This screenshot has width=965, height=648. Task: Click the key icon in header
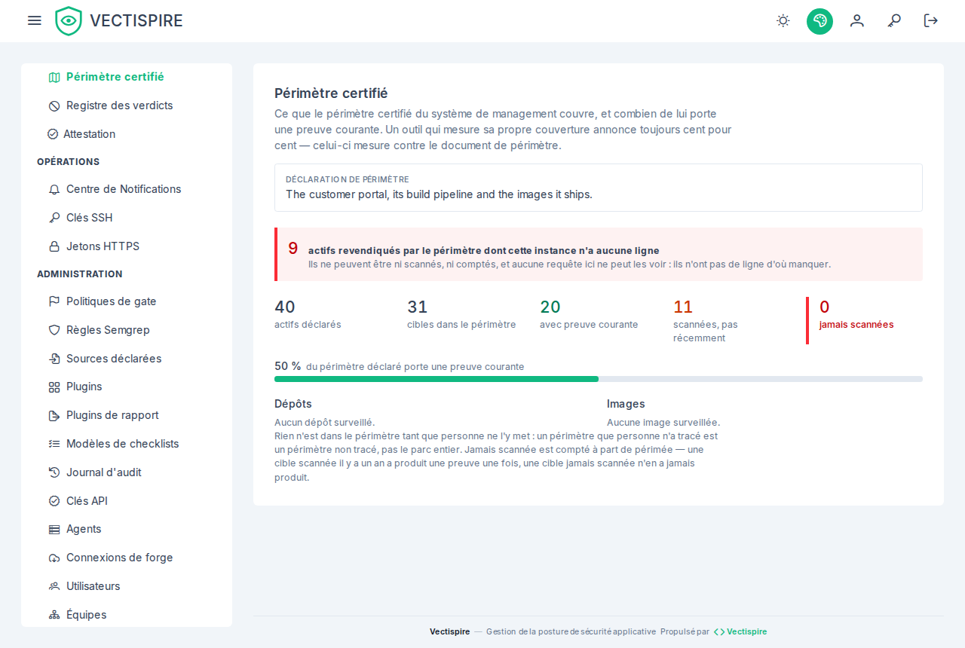(894, 20)
